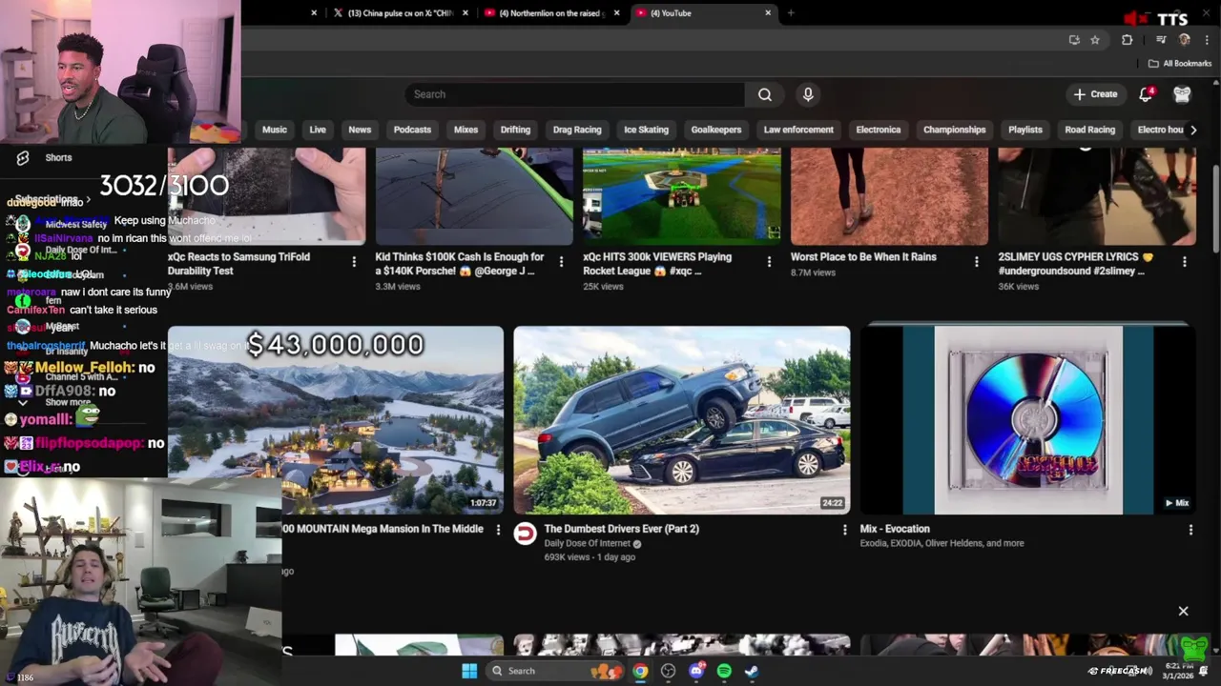The image size is (1221, 686).
Task: Select the Music category chip
Action: (x=275, y=130)
